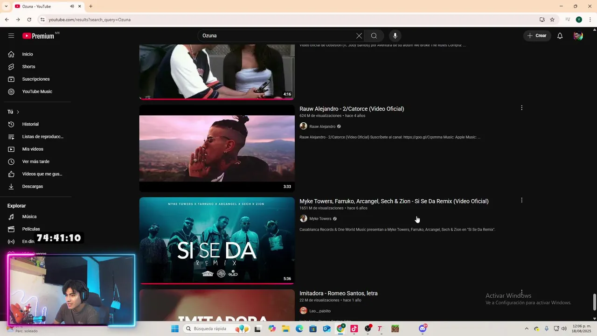Click Windows Búsqueda rápida search box
Viewport: 597px width, 336px height.
click(x=216, y=329)
